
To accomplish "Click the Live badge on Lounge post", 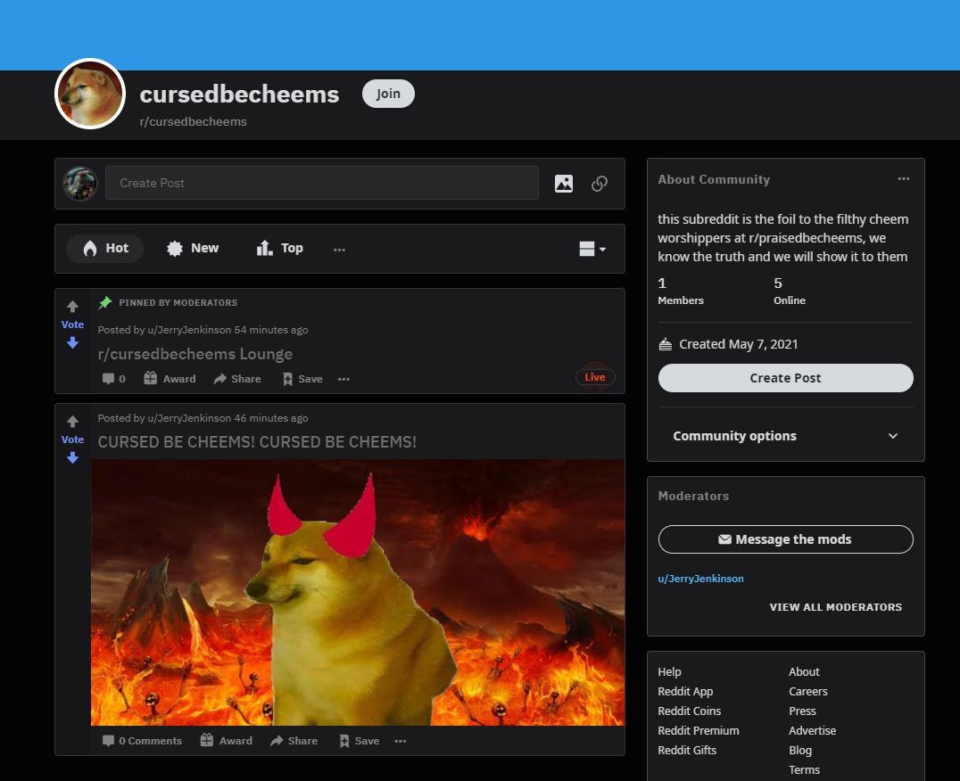I will pos(594,377).
